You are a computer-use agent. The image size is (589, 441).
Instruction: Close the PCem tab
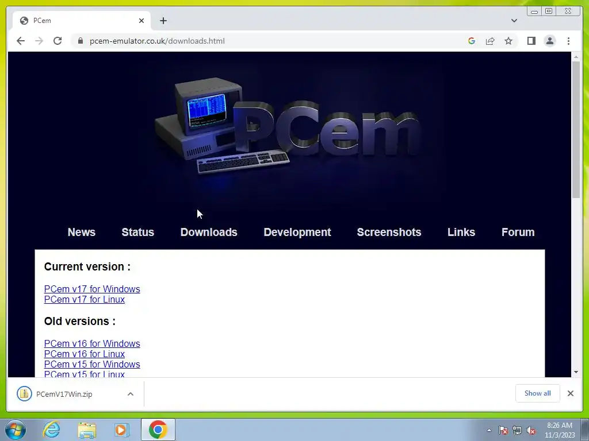[x=141, y=21]
